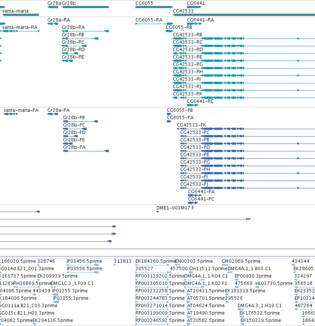Select the CG6441-PC protein label
The height and width of the screenshot is (326, 315).
[201, 199]
